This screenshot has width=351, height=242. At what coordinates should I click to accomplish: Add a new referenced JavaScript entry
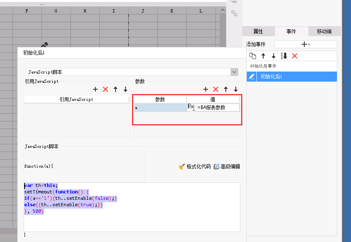(95, 89)
